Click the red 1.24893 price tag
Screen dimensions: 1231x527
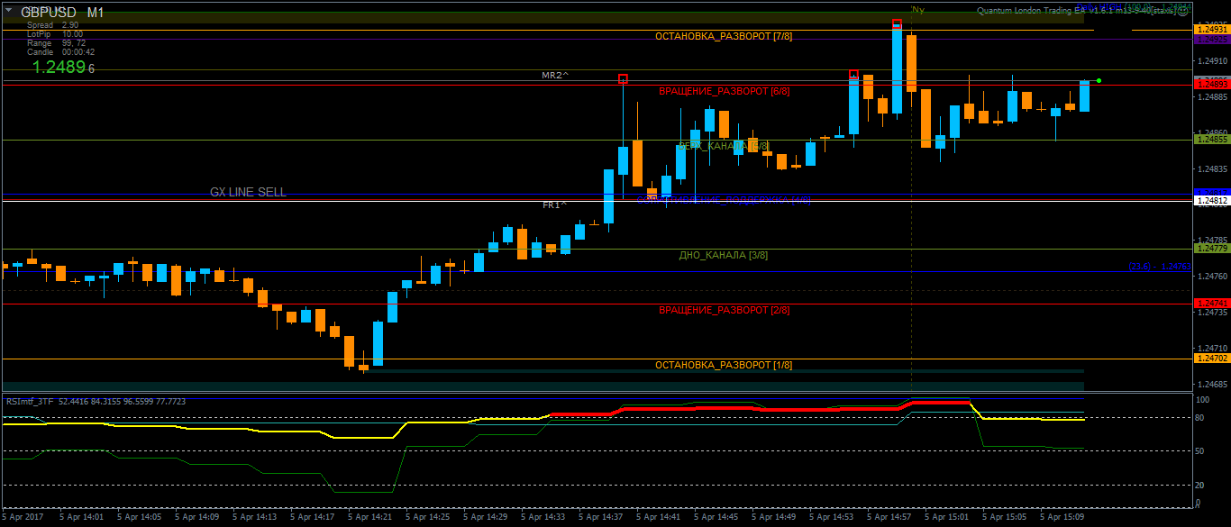(x=1211, y=84)
